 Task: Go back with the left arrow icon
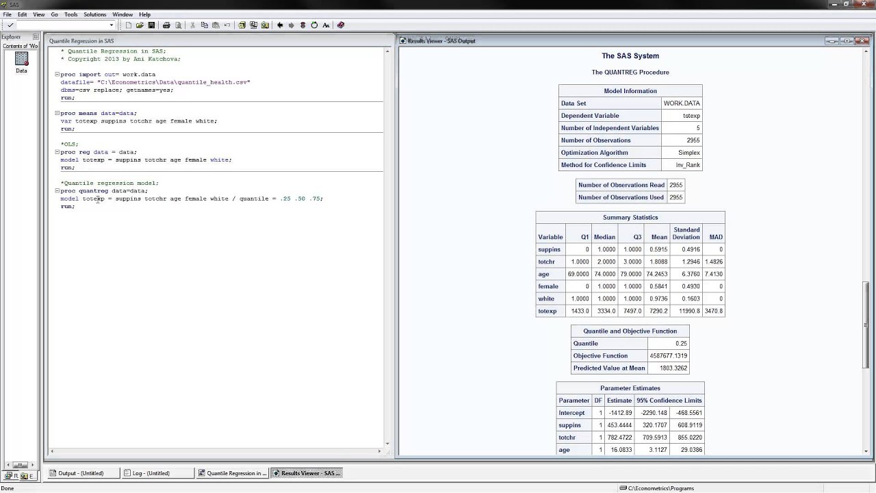(279, 25)
